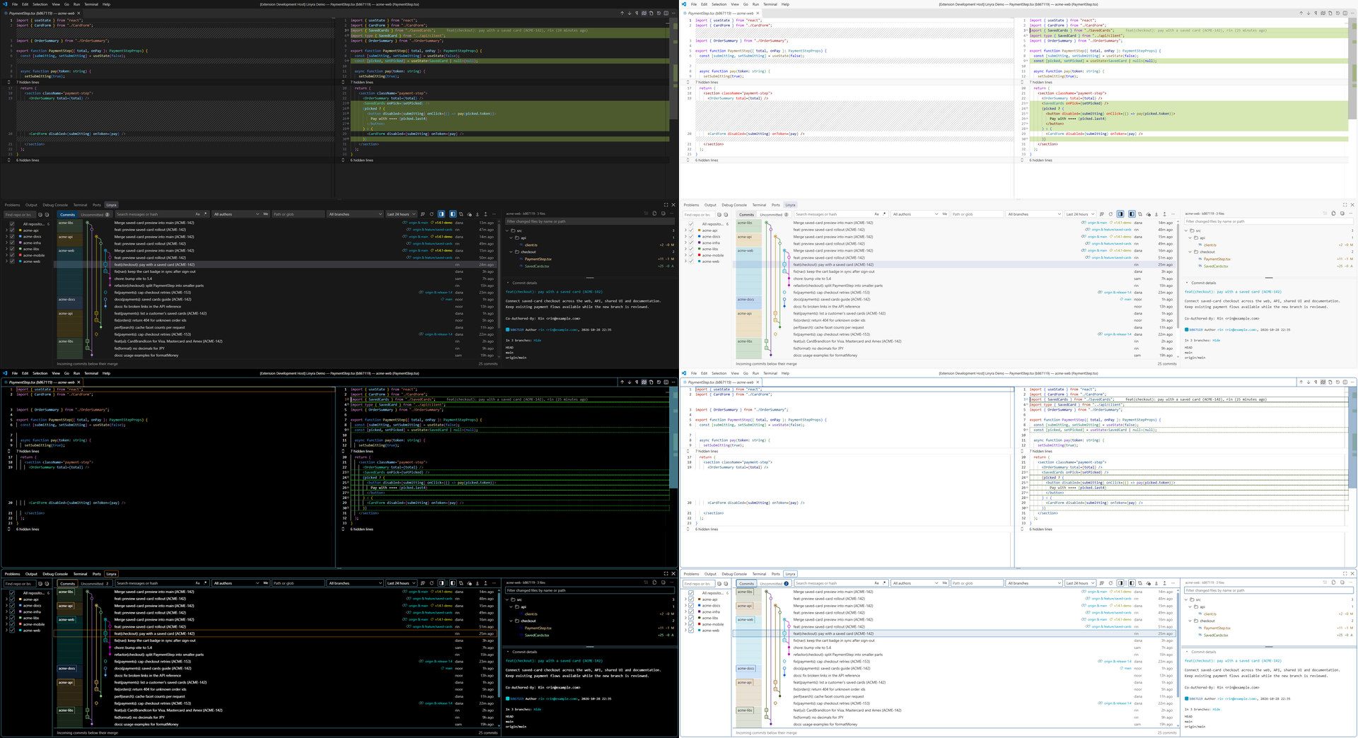The image size is (1358, 738).
Task: Click pull down-arrow icon, top-right light Linyra toolbar
Action: pos(1156,214)
